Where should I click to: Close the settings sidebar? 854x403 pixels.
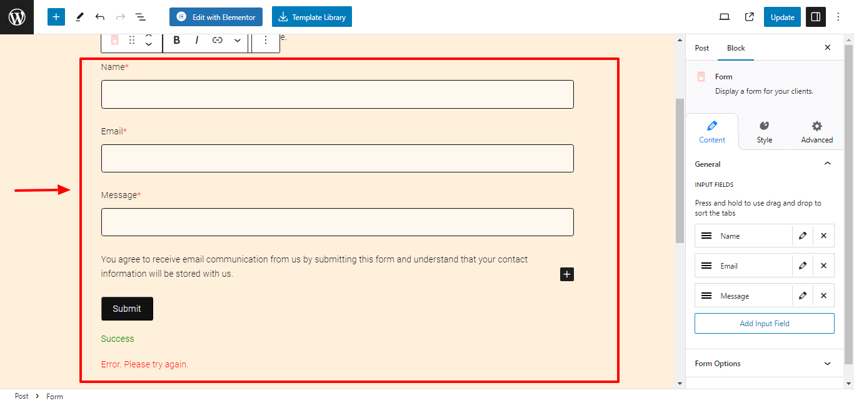click(x=828, y=47)
